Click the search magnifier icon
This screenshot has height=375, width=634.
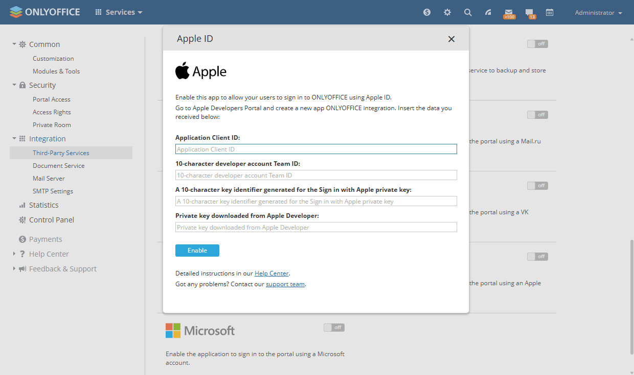(468, 12)
